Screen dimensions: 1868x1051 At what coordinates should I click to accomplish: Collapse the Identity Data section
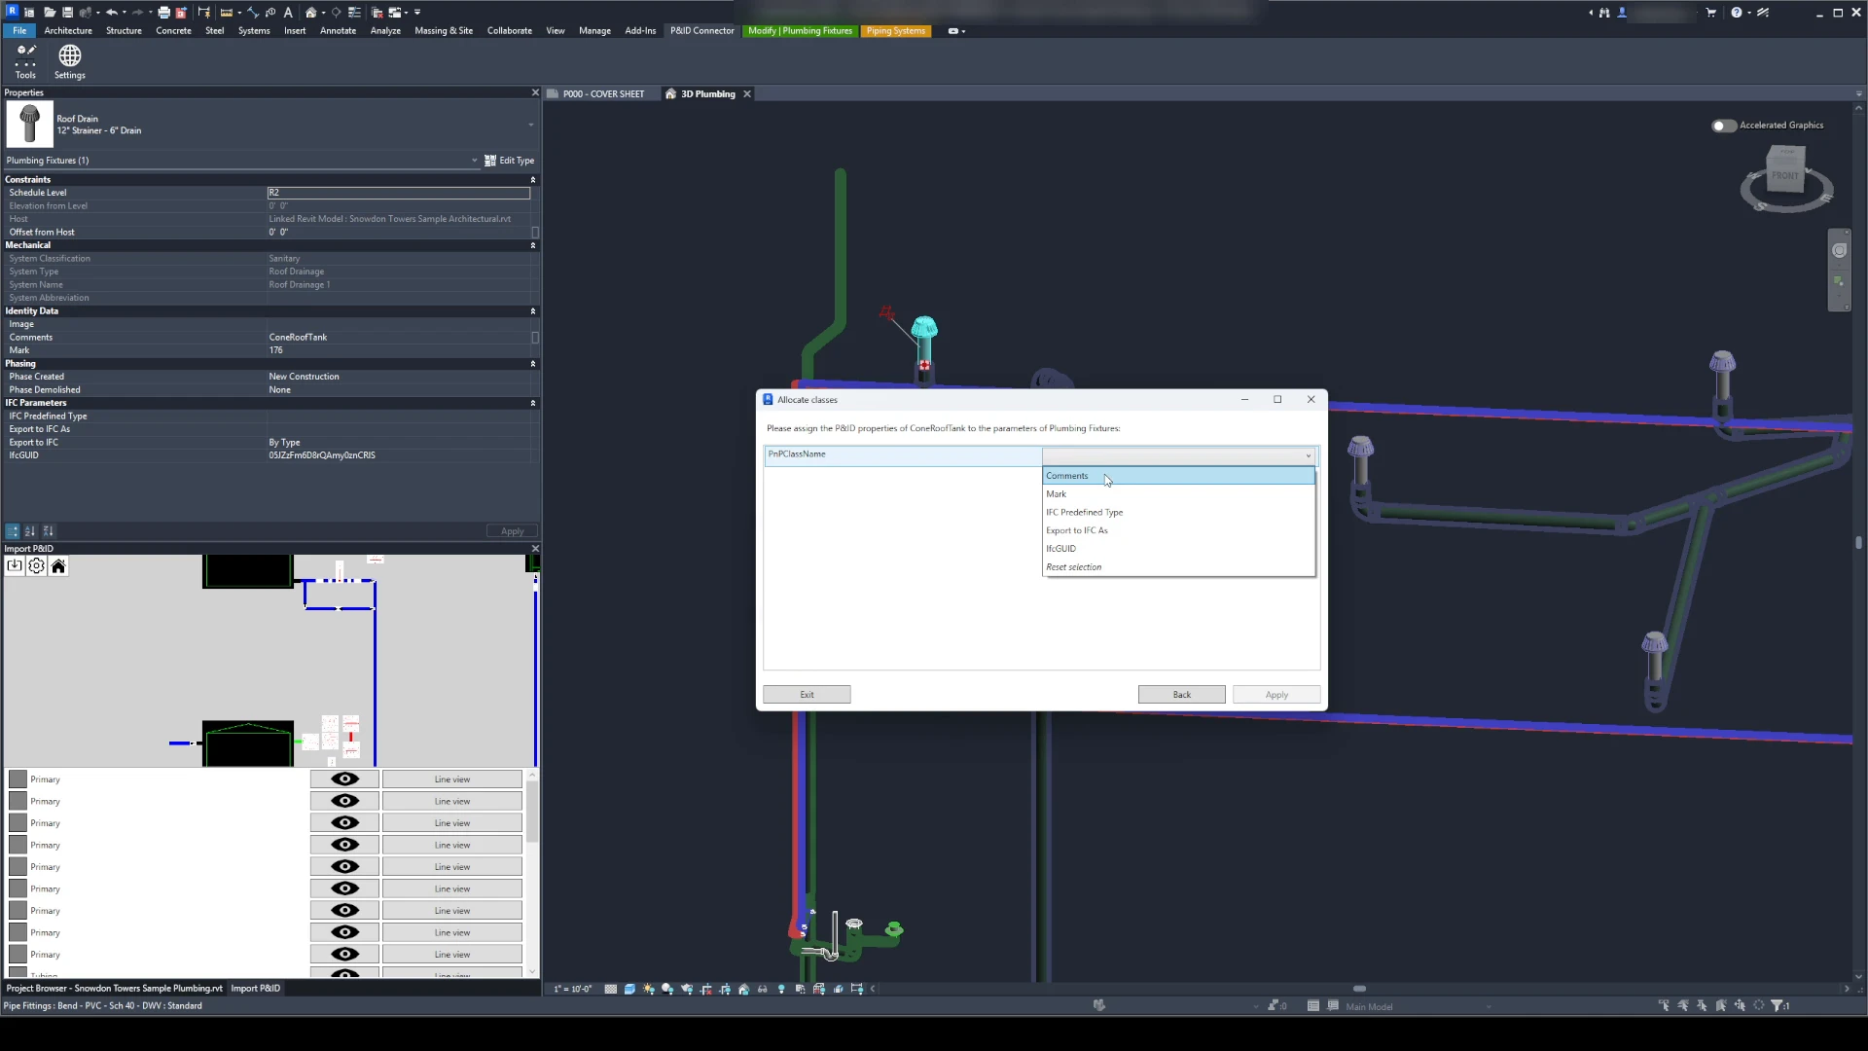coord(532,311)
